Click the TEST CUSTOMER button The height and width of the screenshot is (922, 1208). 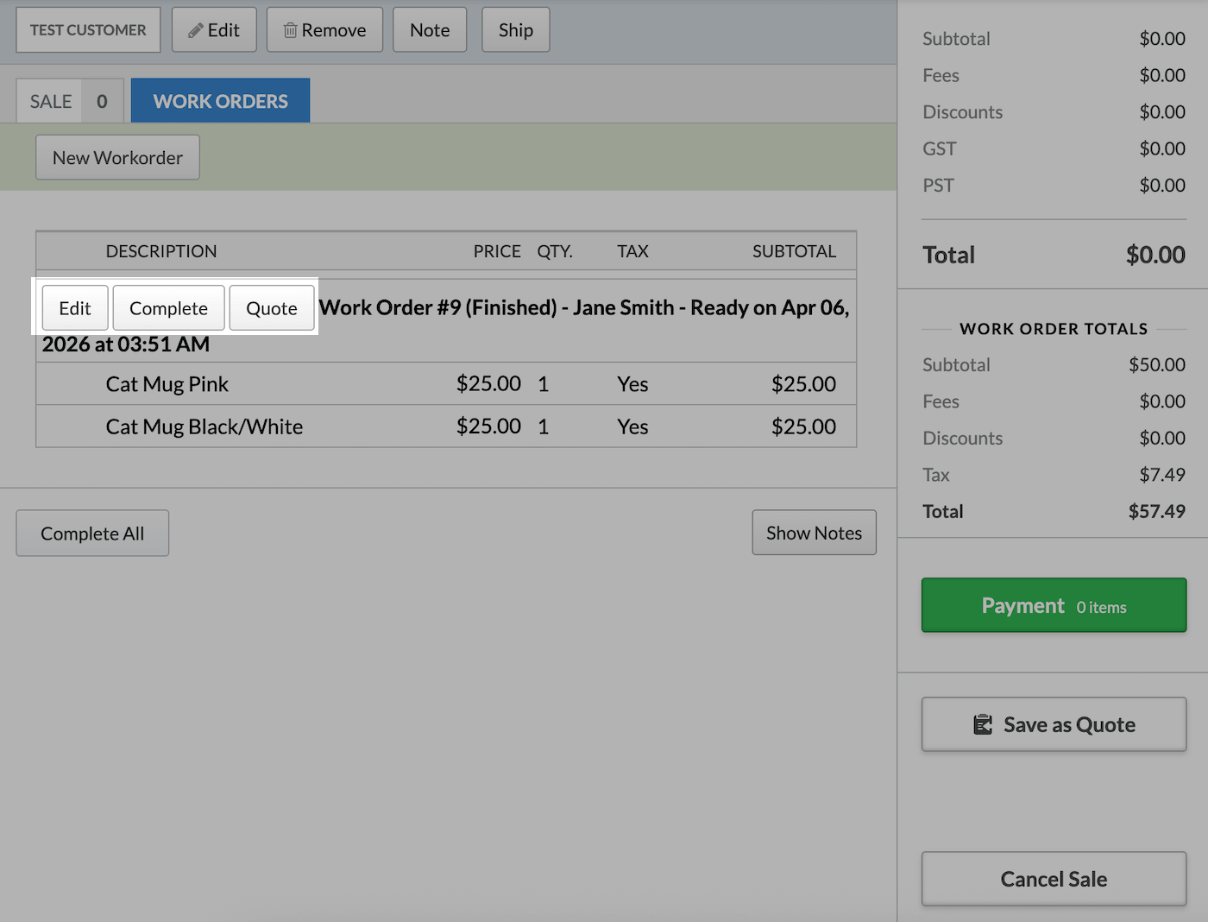tap(88, 30)
